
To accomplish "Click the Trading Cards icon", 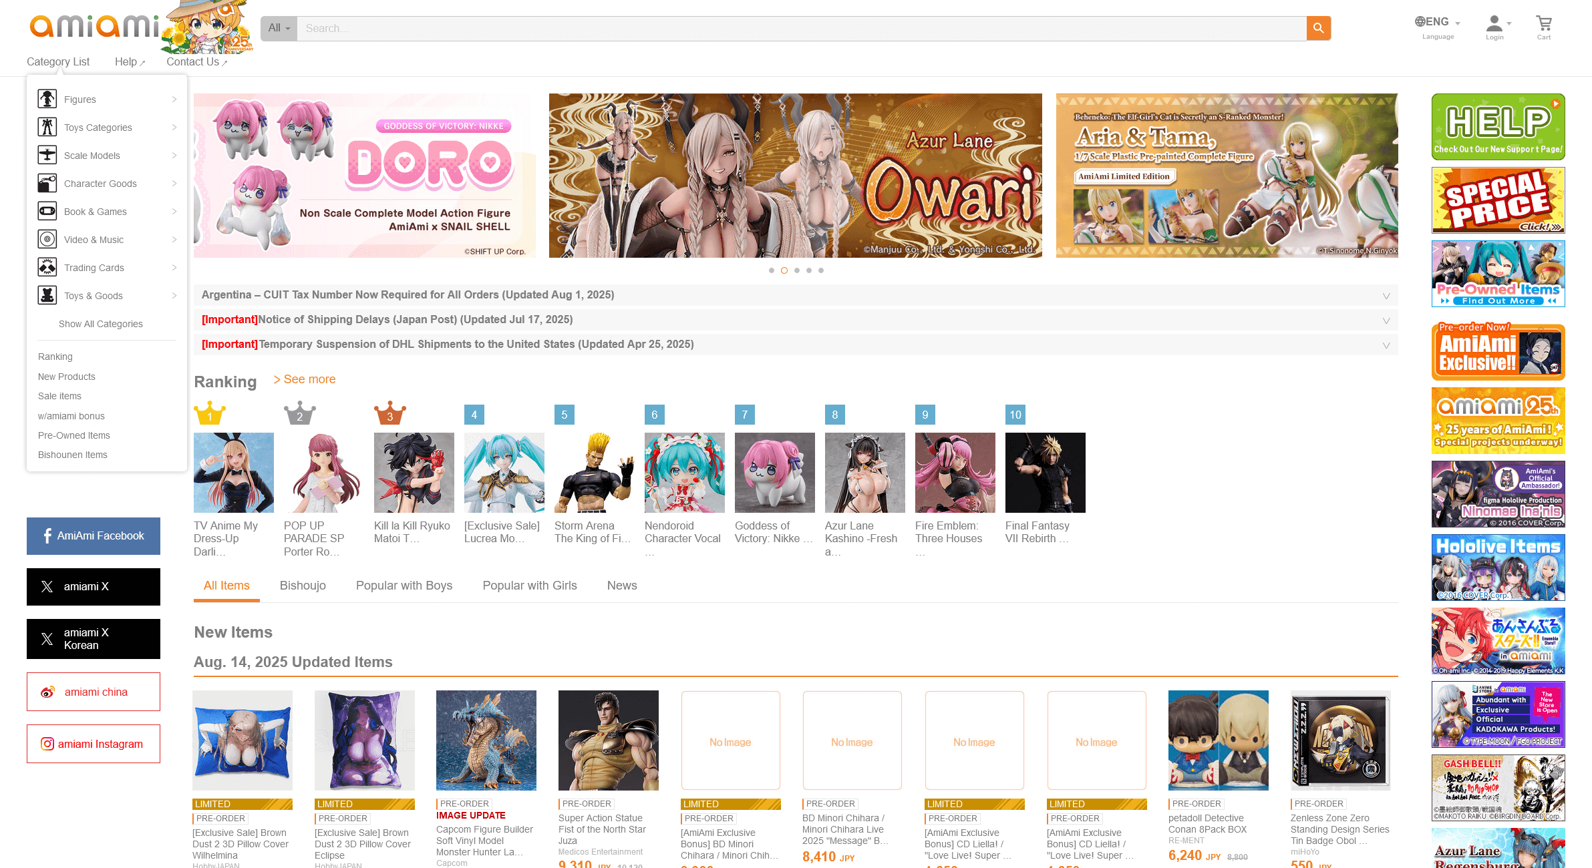I will pos(47,267).
